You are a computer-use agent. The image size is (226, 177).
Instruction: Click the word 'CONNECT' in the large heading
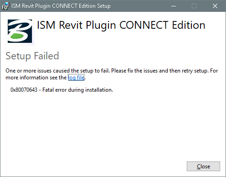(144, 25)
